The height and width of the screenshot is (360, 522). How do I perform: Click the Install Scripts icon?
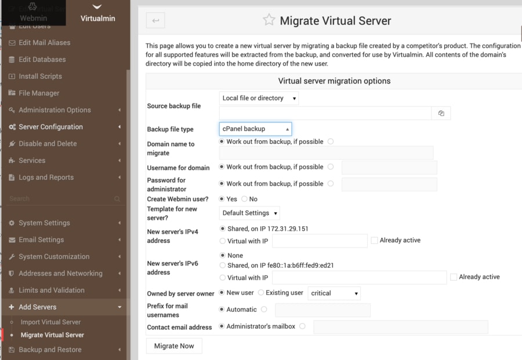click(x=12, y=77)
